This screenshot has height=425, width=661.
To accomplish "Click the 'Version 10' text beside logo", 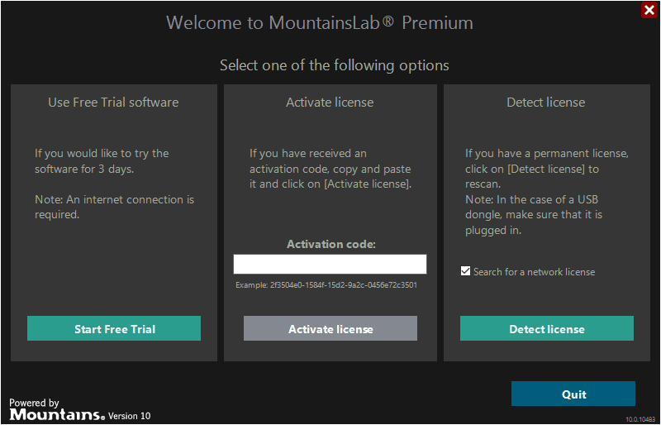I will click(x=130, y=416).
